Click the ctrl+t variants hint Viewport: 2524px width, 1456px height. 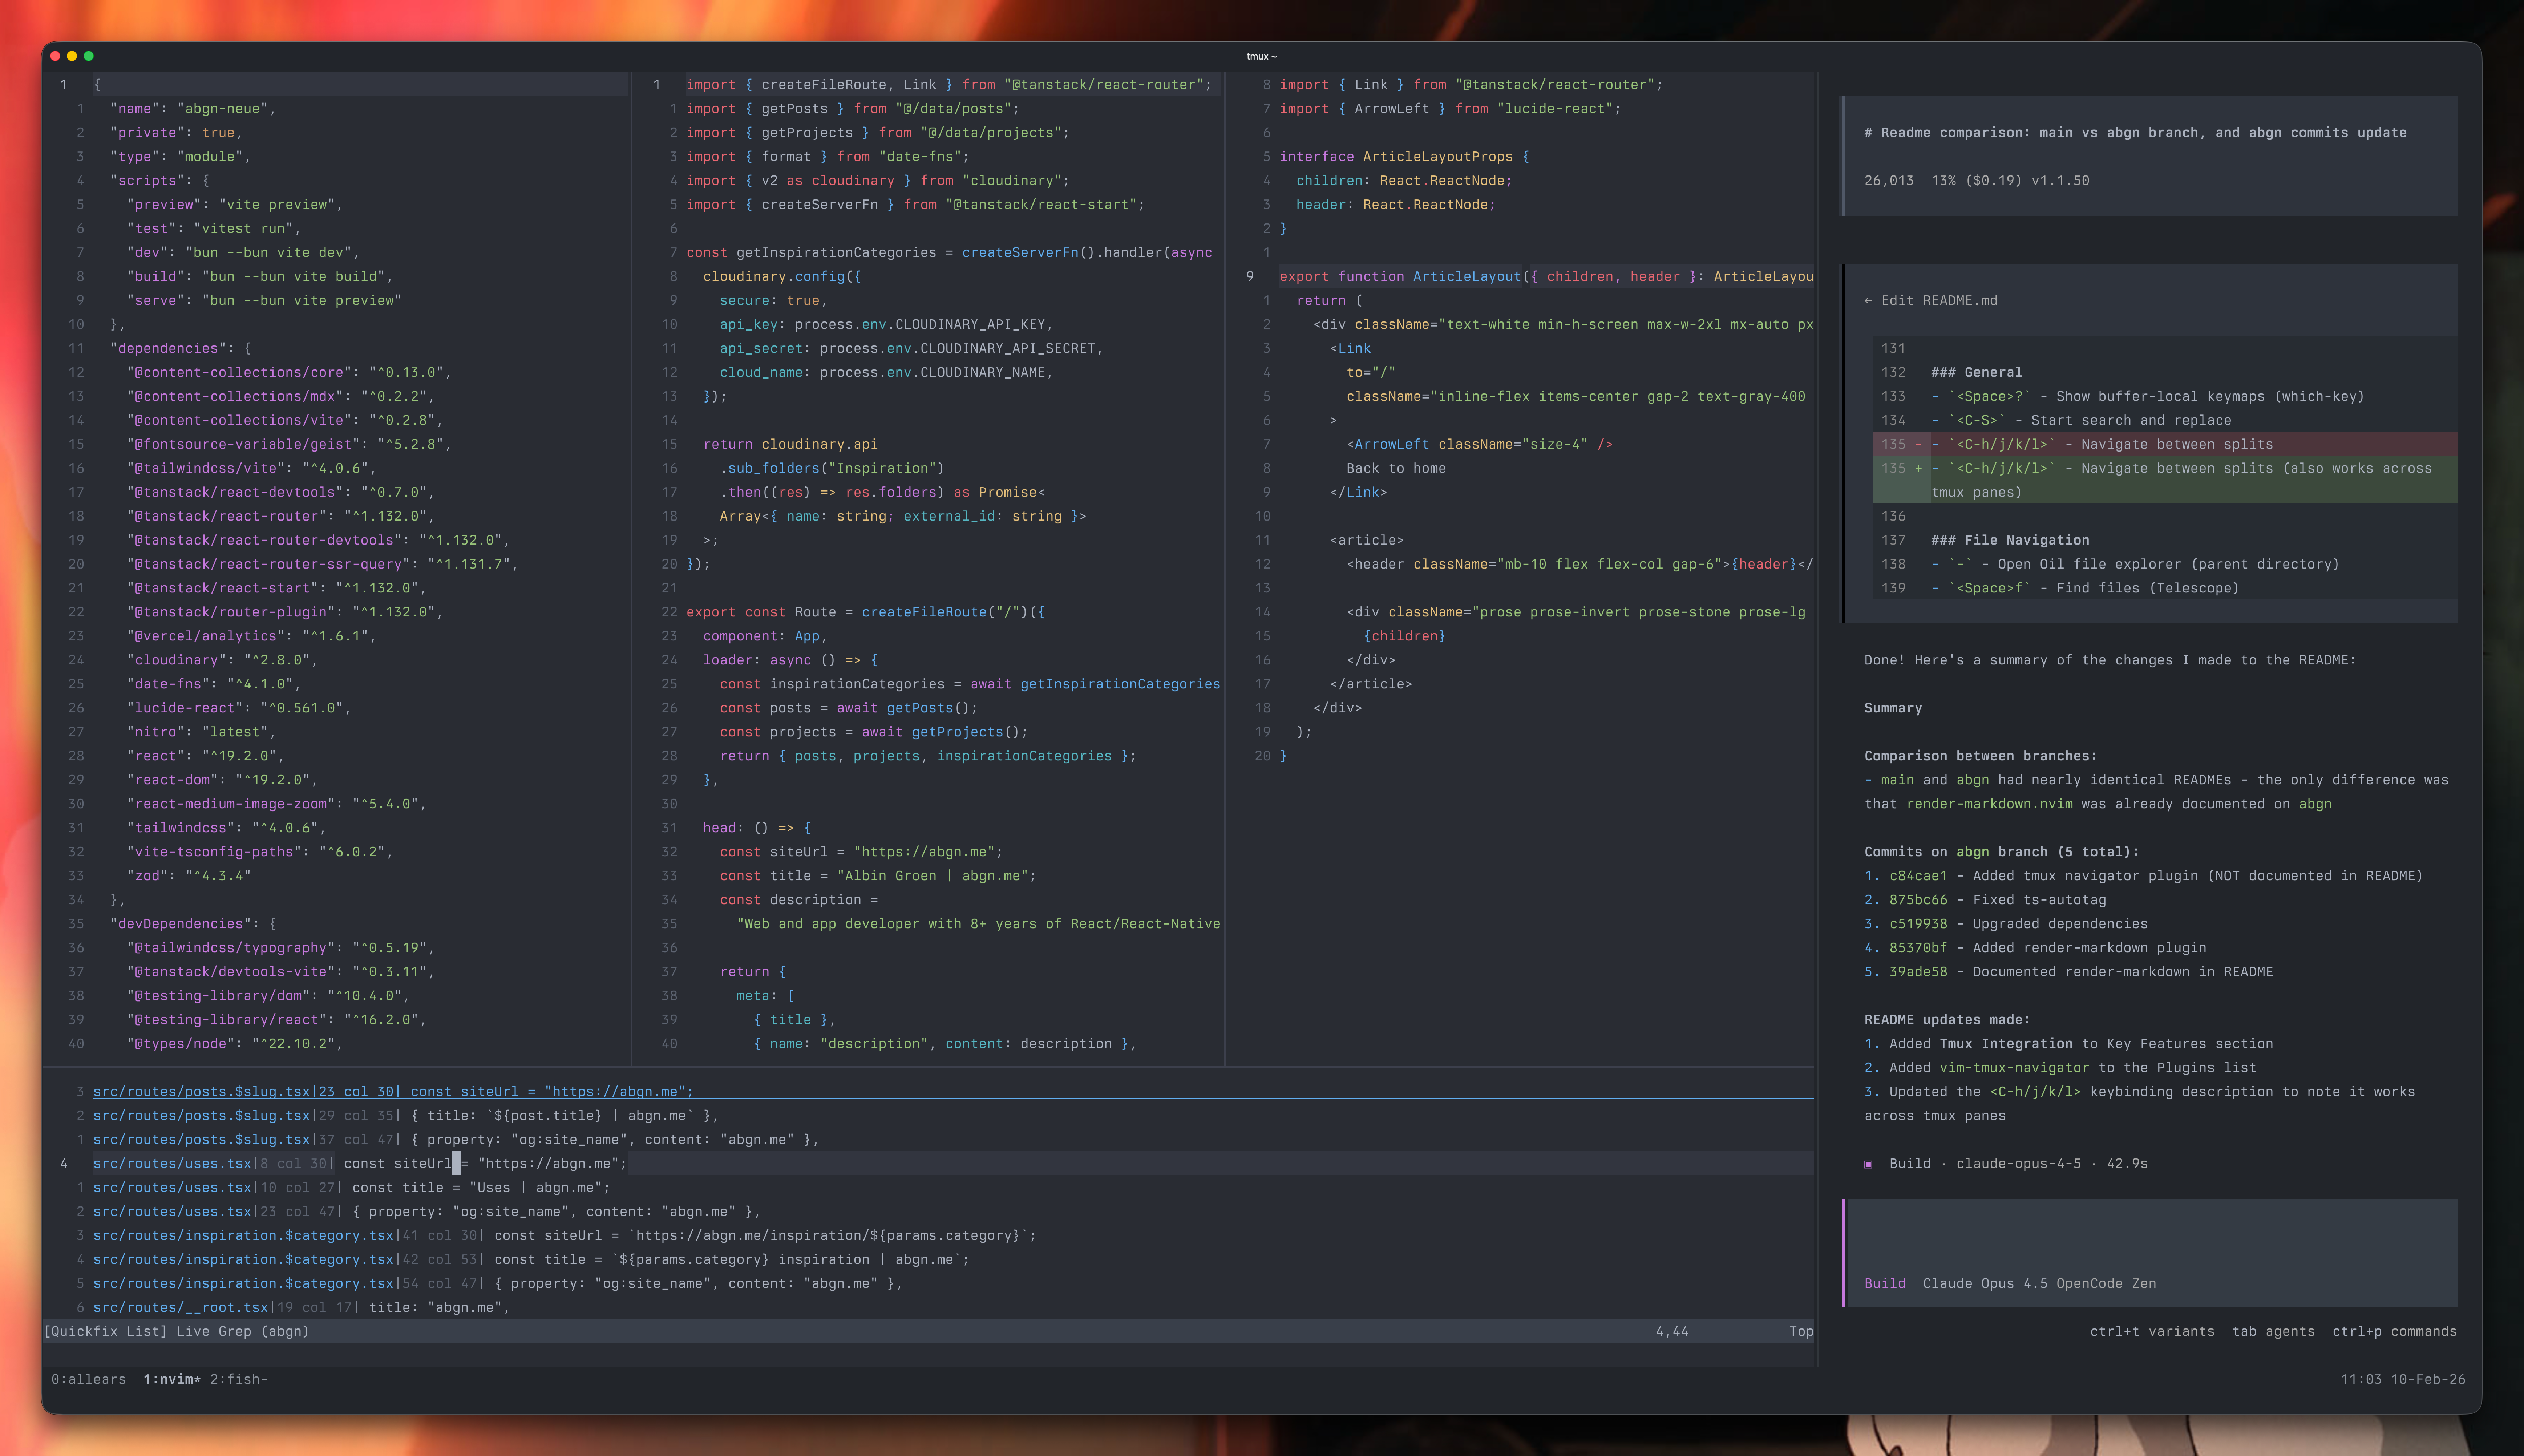[x=2152, y=1331]
